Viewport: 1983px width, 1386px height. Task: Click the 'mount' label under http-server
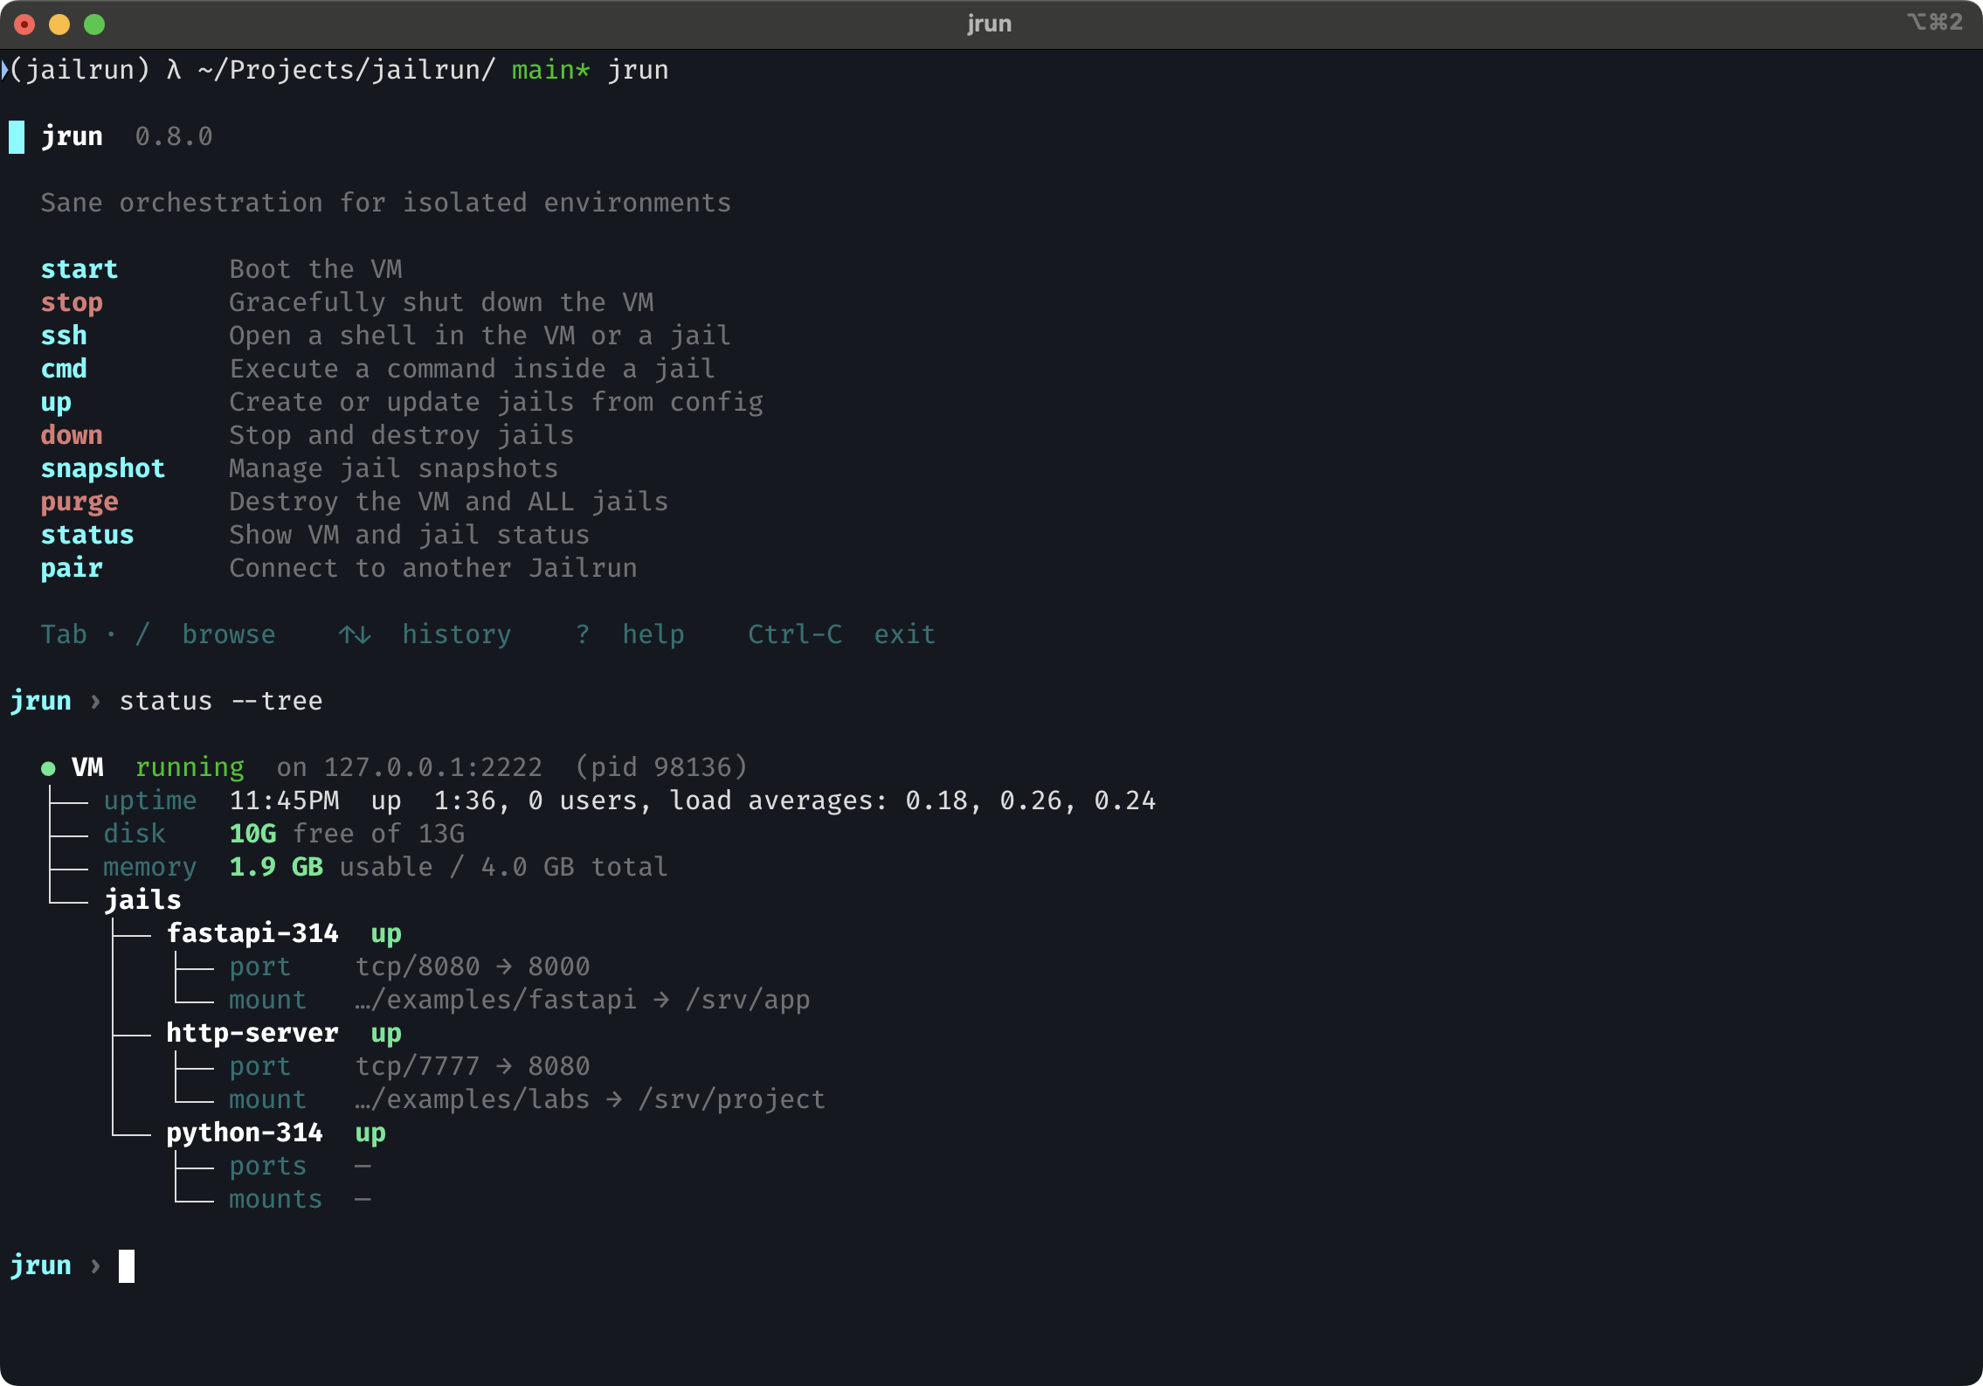click(268, 1099)
